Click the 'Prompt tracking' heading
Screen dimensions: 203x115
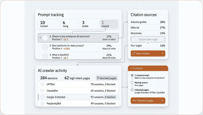(x=51, y=15)
